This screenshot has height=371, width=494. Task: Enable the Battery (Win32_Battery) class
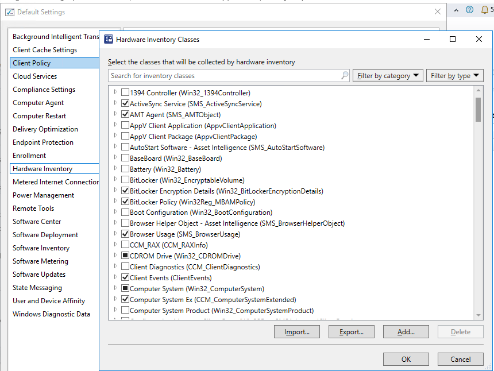pyautogui.click(x=124, y=169)
